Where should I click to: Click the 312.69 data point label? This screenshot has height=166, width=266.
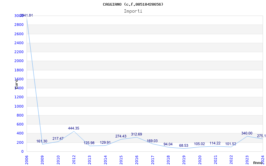[x=136, y=134]
